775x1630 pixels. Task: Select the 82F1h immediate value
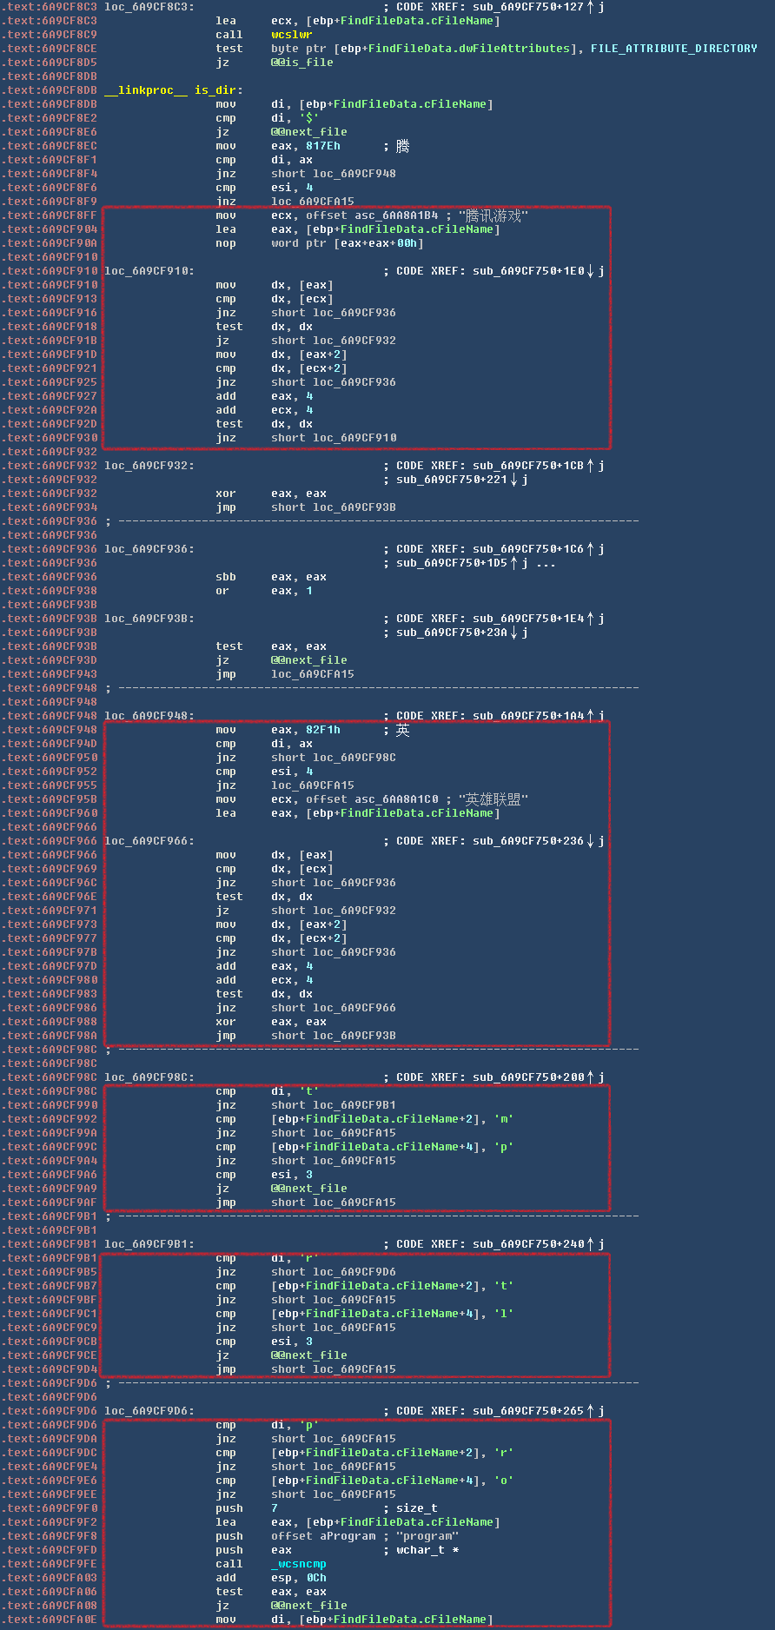tap(322, 730)
